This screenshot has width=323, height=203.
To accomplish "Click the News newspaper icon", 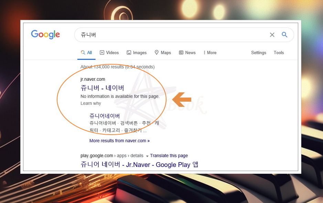I will (181, 53).
